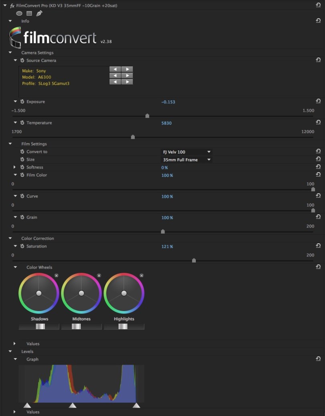Toggle the fx switch for FilmConvert Pro

[12, 6]
